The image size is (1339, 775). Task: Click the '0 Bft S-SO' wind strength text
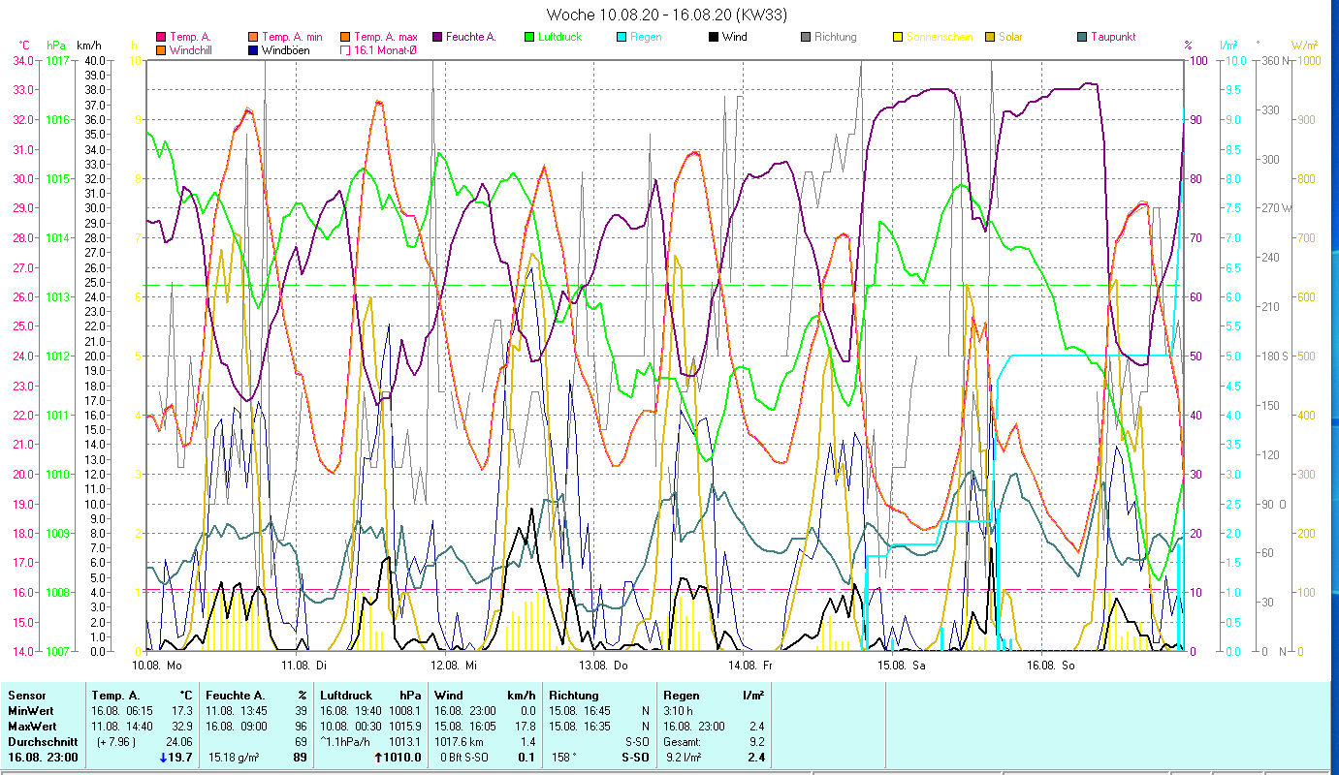464,758
